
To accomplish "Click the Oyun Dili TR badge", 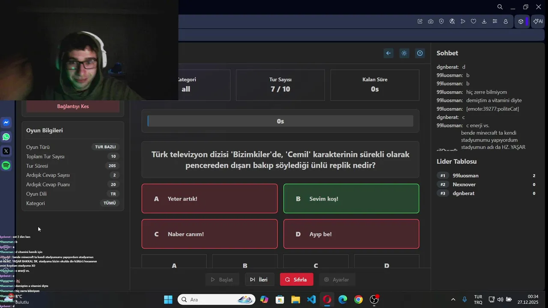I will click(x=113, y=194).
